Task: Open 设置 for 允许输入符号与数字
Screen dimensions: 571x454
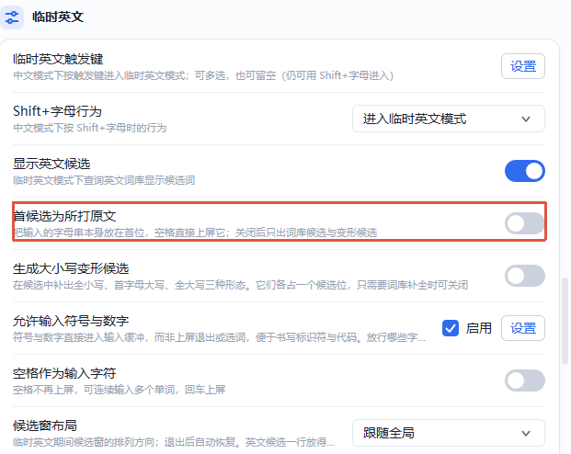Action: click(523, 328)
